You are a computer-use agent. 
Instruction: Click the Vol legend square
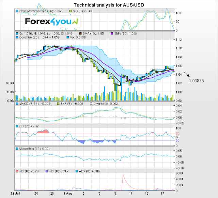pyautogui.click(x=68, y=37)
